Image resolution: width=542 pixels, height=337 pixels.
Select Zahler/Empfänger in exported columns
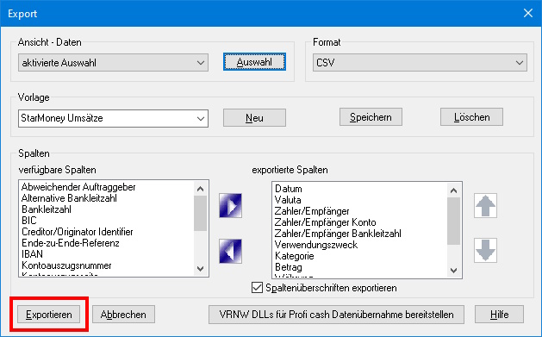click(x=312, y=211)
